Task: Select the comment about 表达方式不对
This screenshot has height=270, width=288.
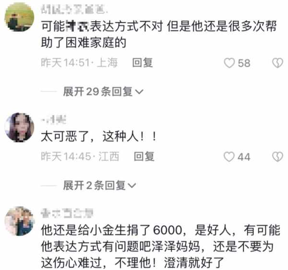Action: click(159, 35)
